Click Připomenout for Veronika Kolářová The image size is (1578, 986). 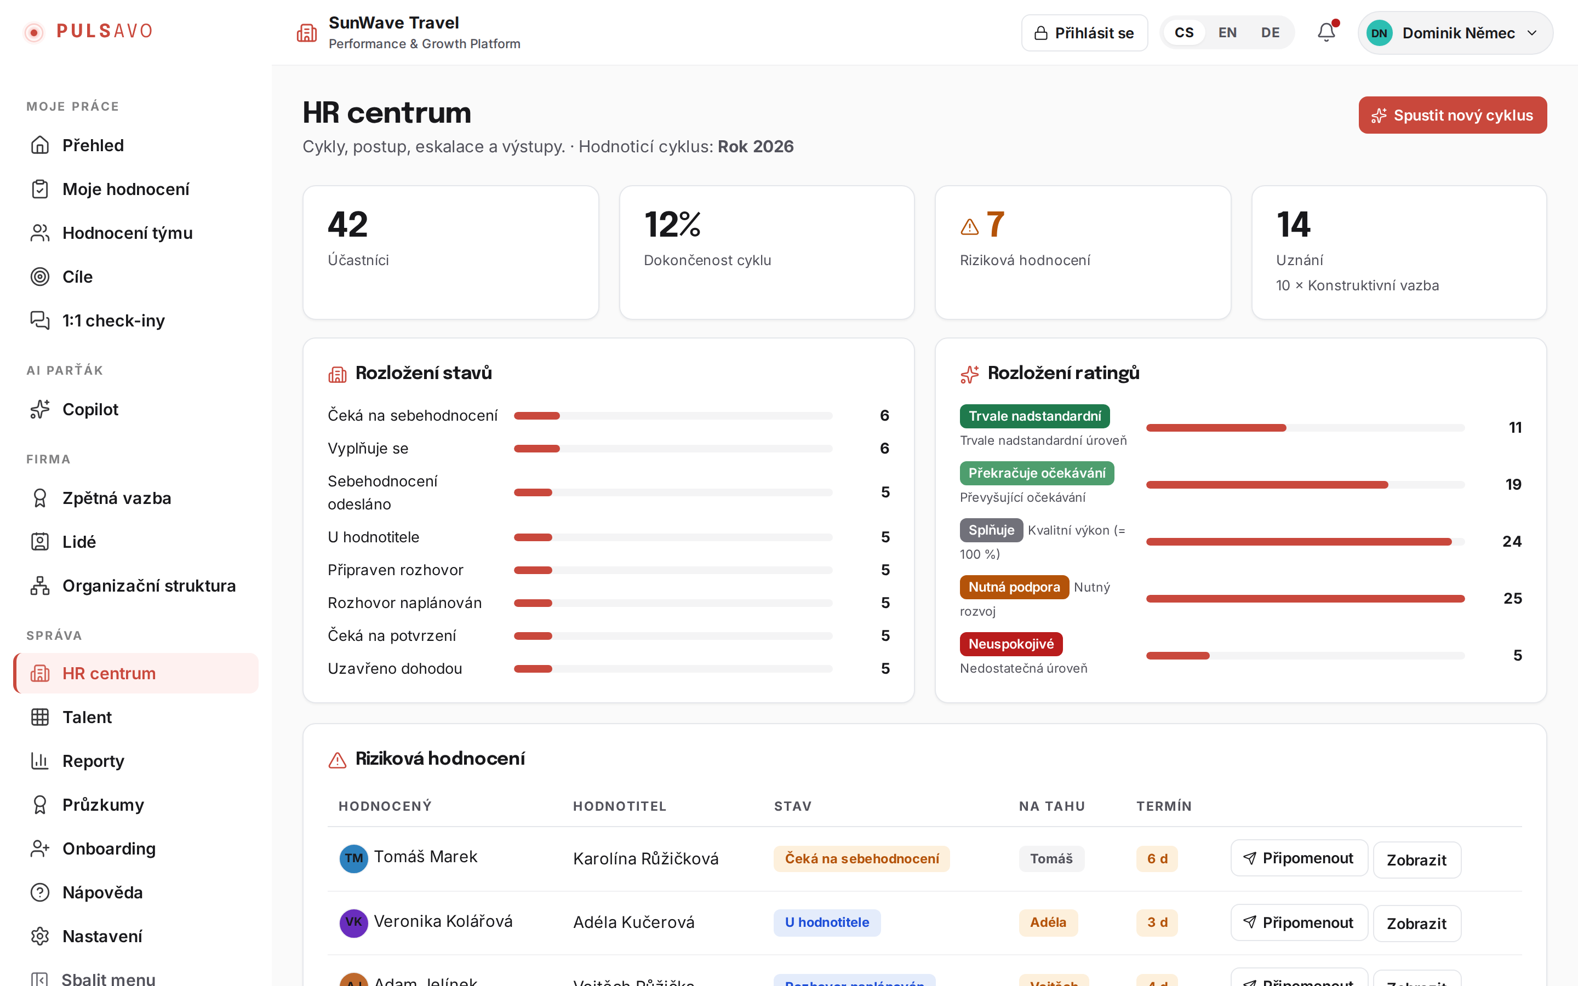tap(1299, 922)
